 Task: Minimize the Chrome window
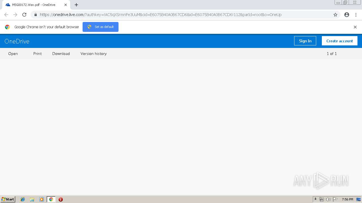(x=338, y=3)
